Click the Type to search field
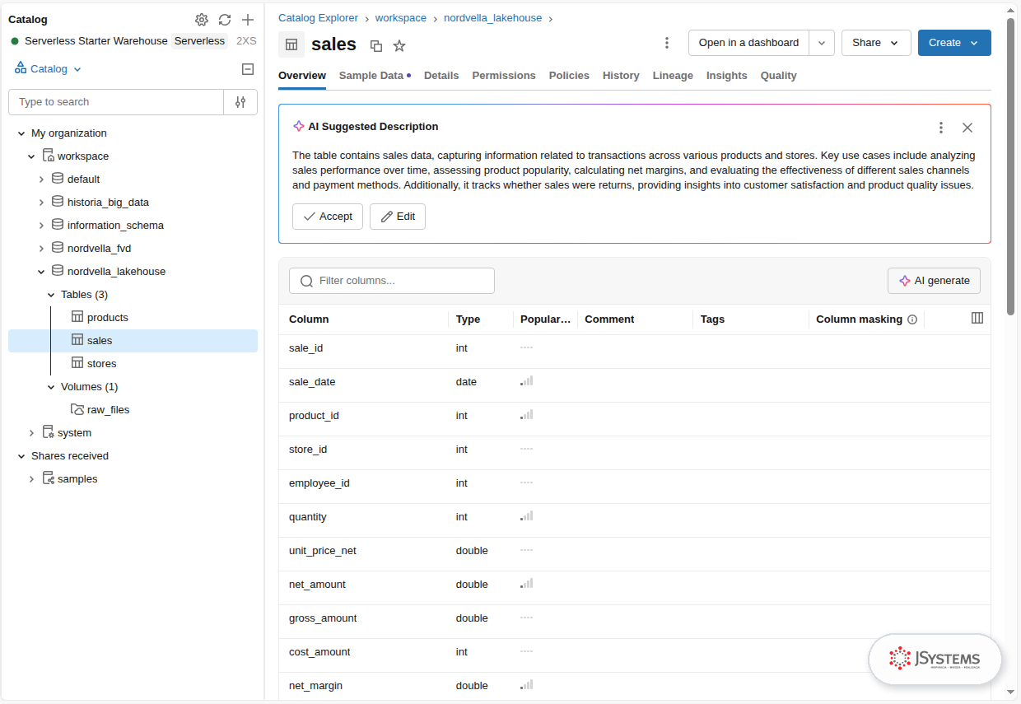 click(x=116, y=102)
